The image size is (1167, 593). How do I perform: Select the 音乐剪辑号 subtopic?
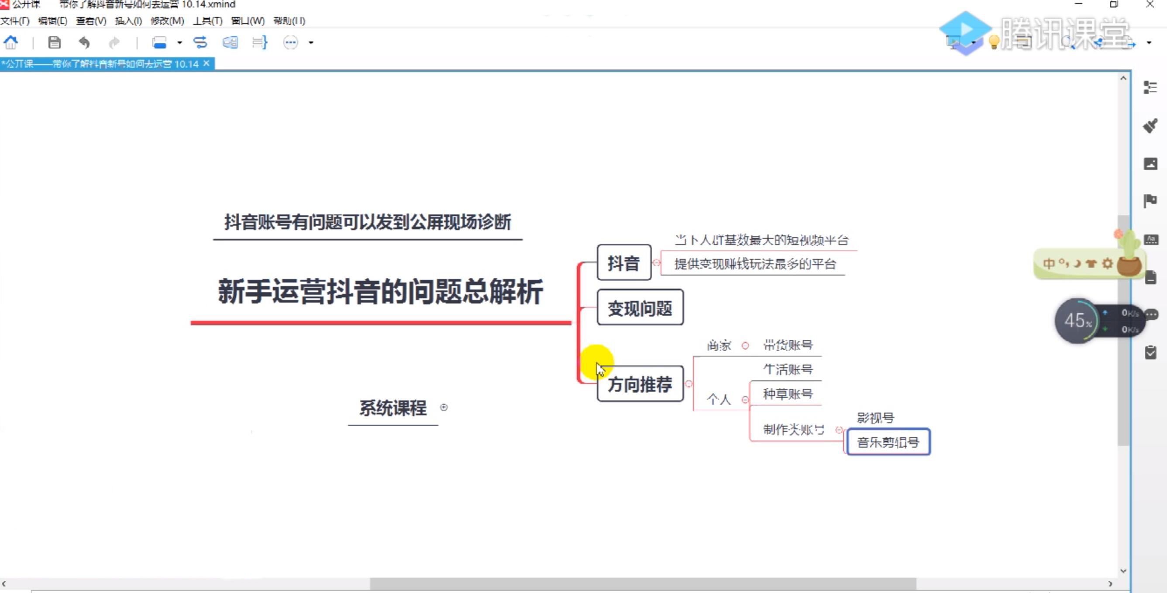[888, 441]
